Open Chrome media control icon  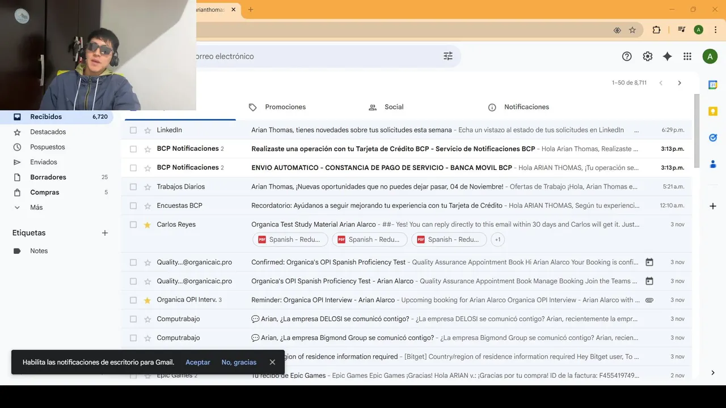tap(682, 30)
